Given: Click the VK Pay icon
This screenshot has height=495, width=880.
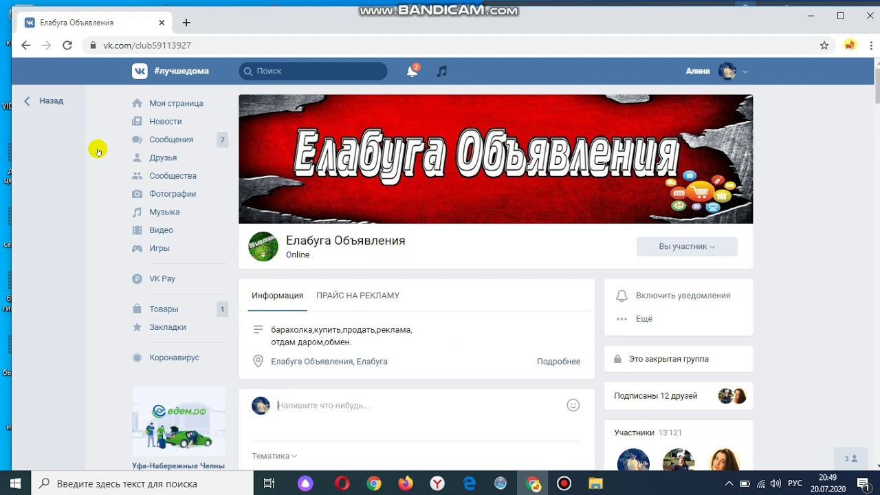Looking at the screenshot, I should tap(137, 278).
